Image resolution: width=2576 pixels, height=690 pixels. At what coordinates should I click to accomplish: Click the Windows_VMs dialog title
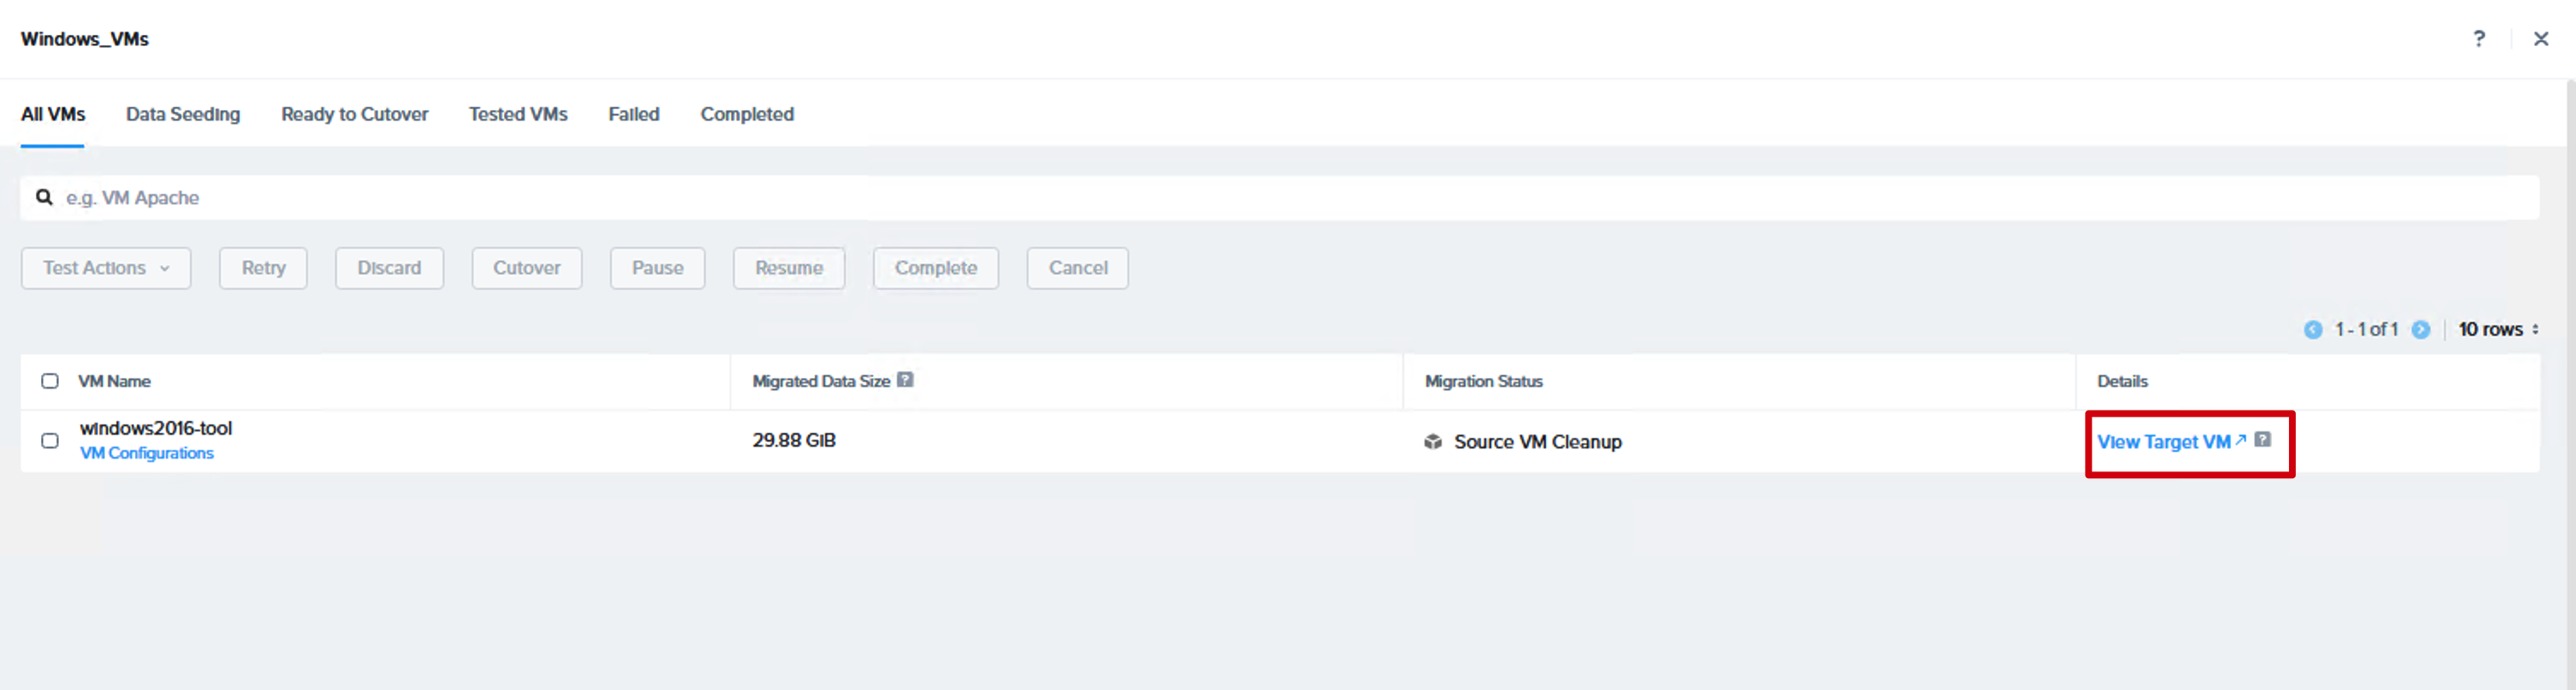(x=85, y=39)
